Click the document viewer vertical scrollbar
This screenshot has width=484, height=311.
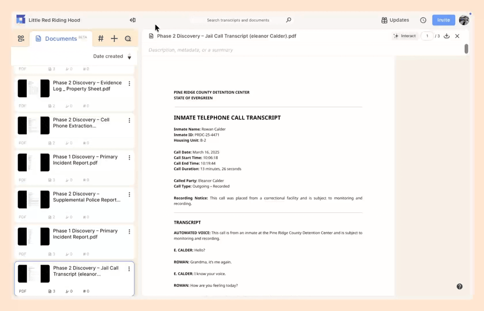click(x=466, y=49)
